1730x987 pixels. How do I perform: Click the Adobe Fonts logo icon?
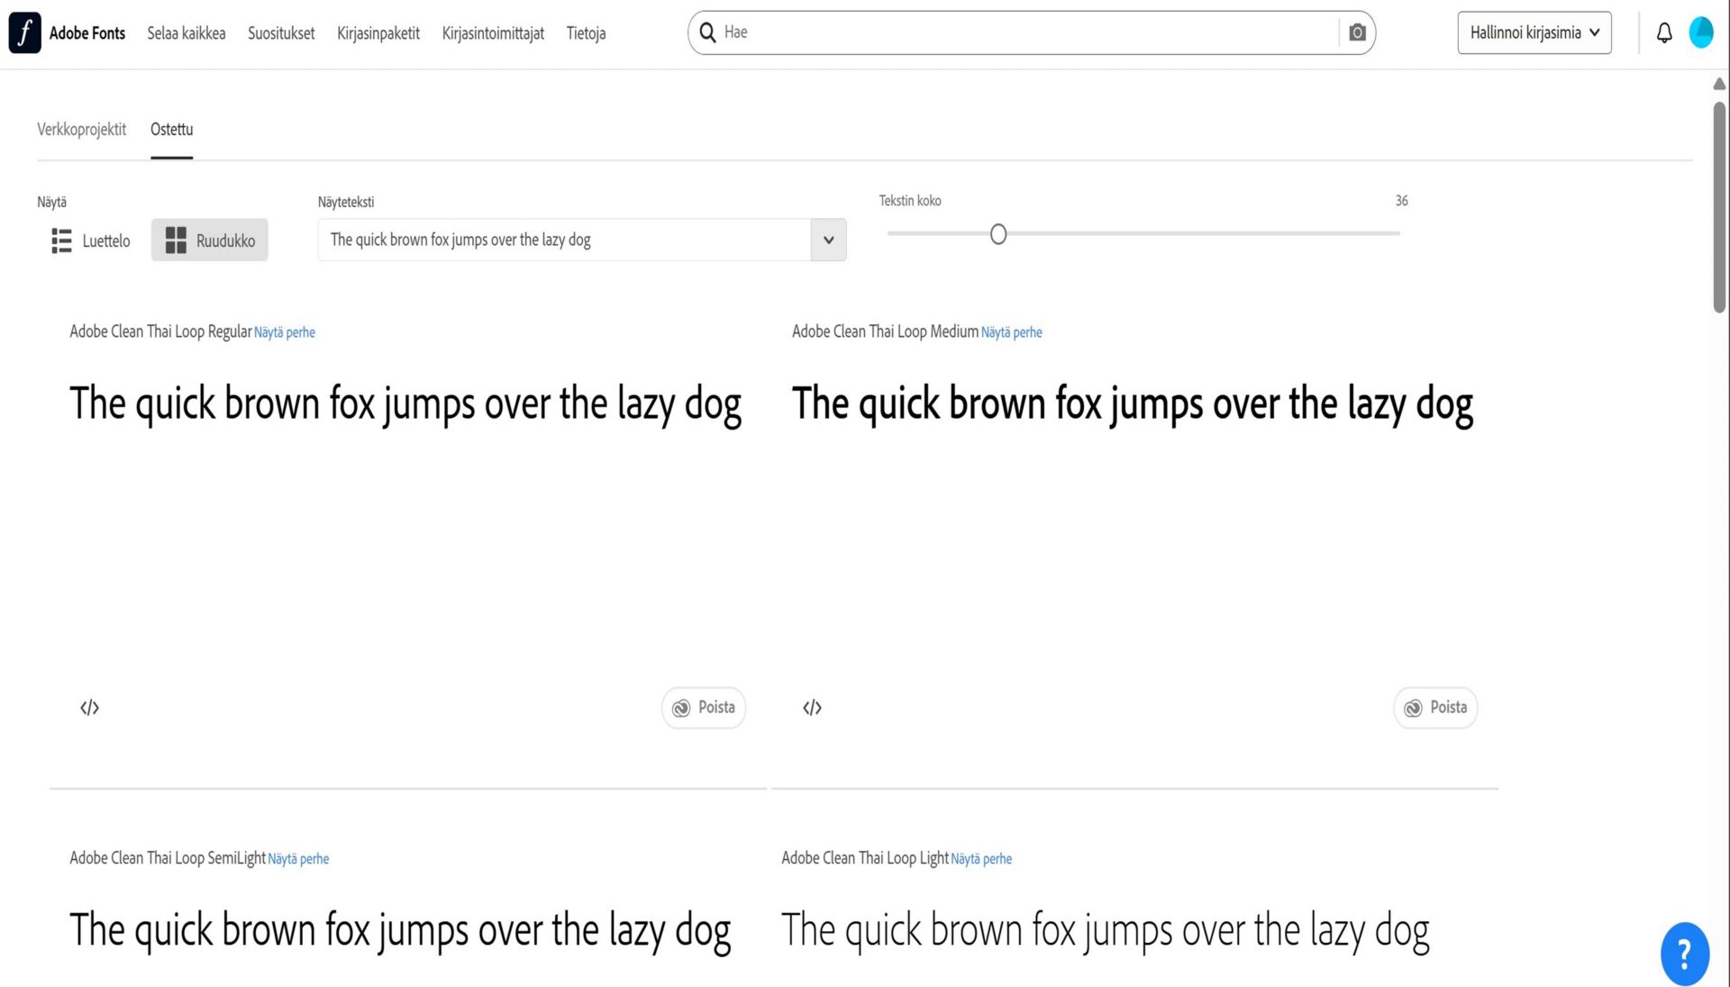click(x=25, y=33)
